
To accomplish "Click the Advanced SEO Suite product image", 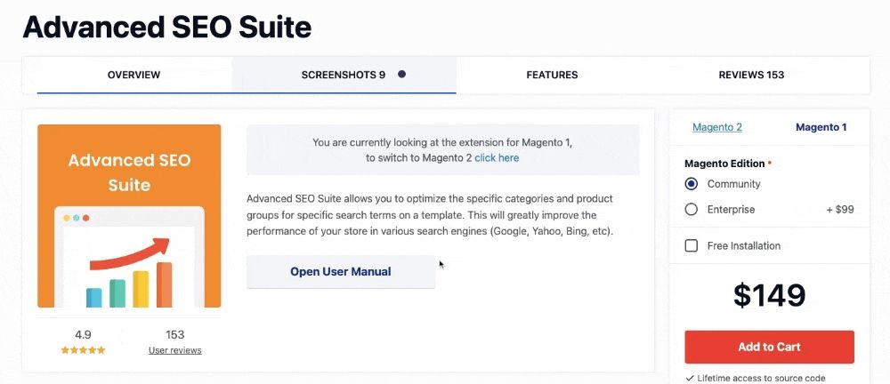I will pyautogui.click(x=129, y=215).
